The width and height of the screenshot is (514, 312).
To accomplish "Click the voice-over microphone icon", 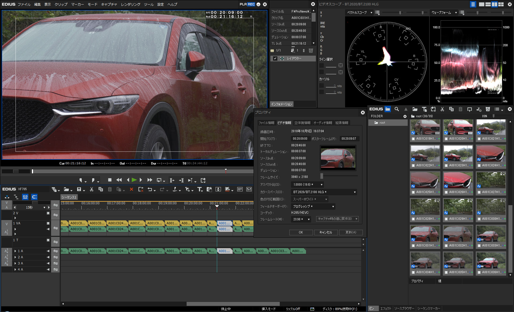I will 218,189.
